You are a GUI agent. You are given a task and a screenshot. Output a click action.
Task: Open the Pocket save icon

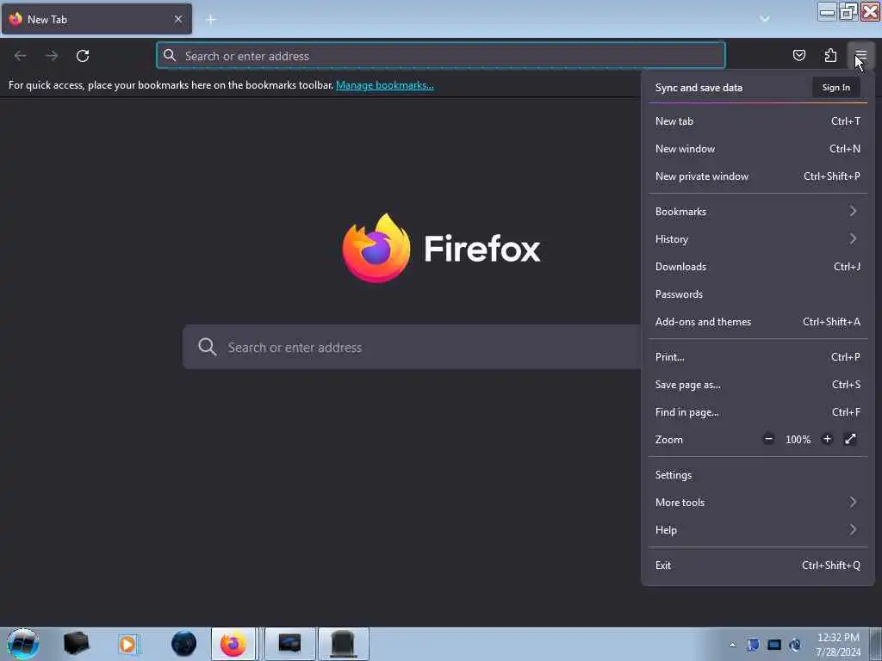pyautogui.click(x=798, y=55)
